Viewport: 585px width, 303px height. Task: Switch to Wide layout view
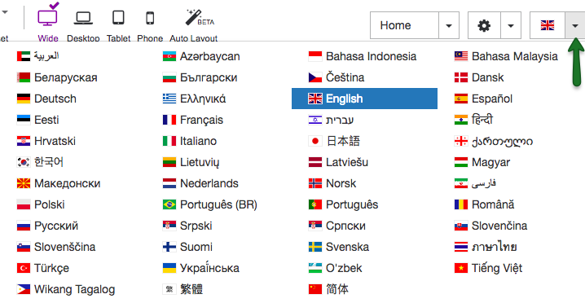click(48, 17)
